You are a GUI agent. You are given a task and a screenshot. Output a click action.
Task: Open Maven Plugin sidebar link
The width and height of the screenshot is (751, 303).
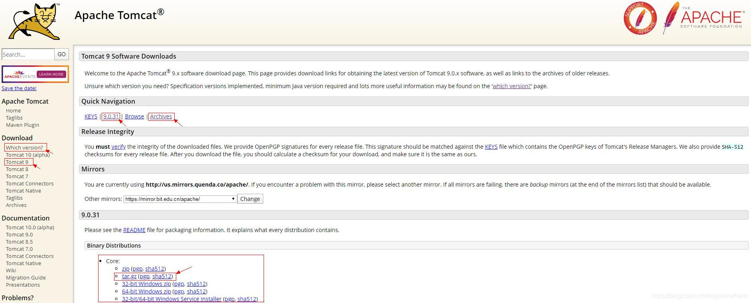click(23, 125)
